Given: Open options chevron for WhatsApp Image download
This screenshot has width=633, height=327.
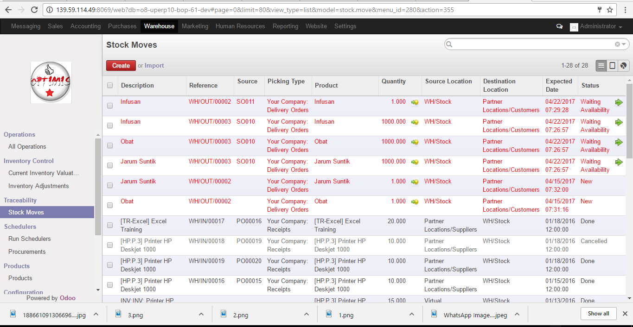Looking at the screenshot, I should pyautogui.click(x=517, y=314).
